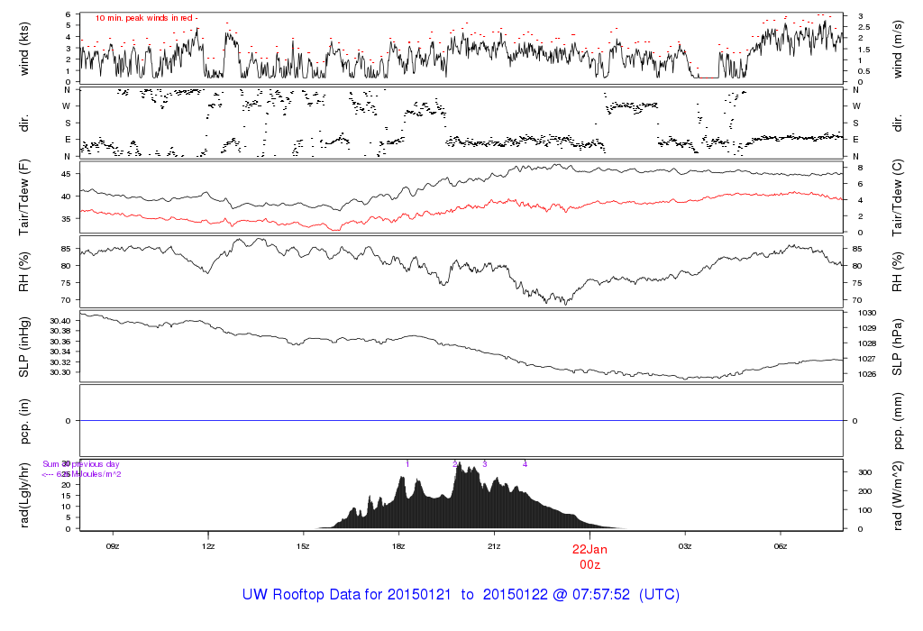Click the blue UW Rooftop Data title
The height and width of the screenshot is (631, 923).
coord(461,595)
